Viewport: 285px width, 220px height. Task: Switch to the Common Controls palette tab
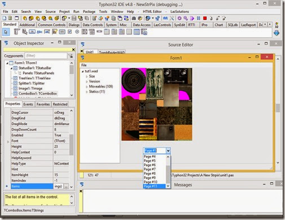pos(52,25)
